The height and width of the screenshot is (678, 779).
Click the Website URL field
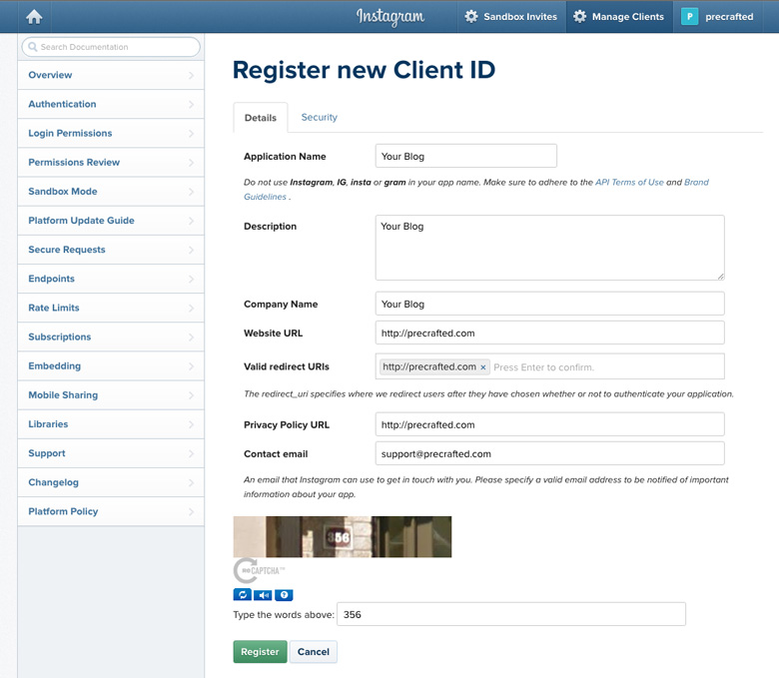549,333
